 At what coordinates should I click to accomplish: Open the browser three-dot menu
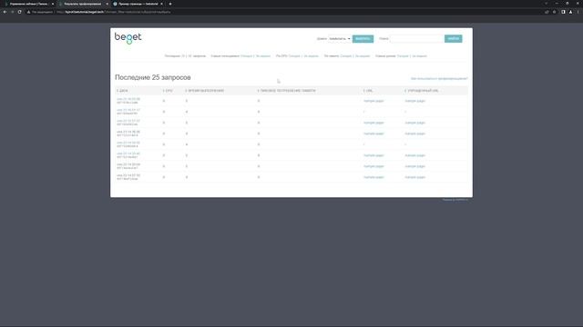578,12
